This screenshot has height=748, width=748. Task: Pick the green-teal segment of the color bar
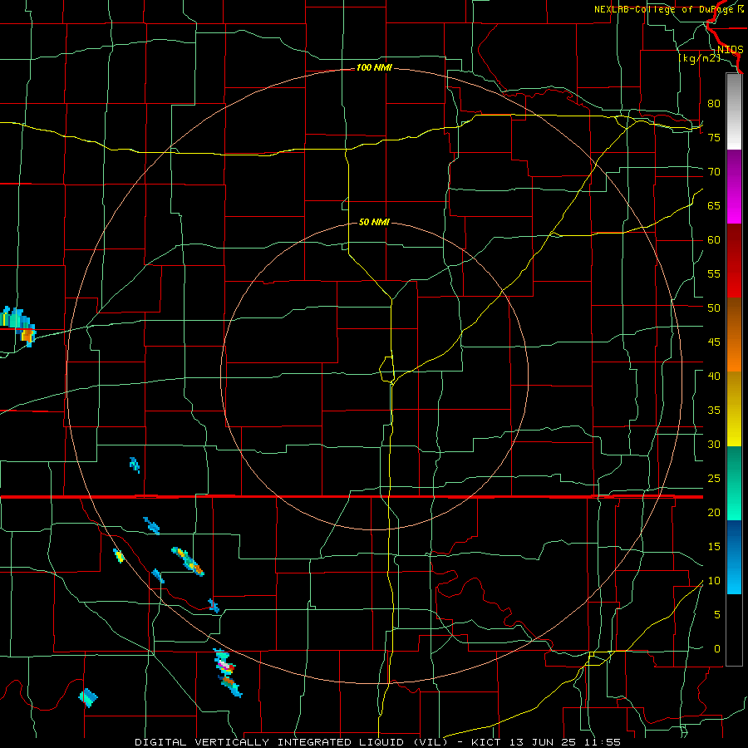pyautogui.click(x=734, y=483)
